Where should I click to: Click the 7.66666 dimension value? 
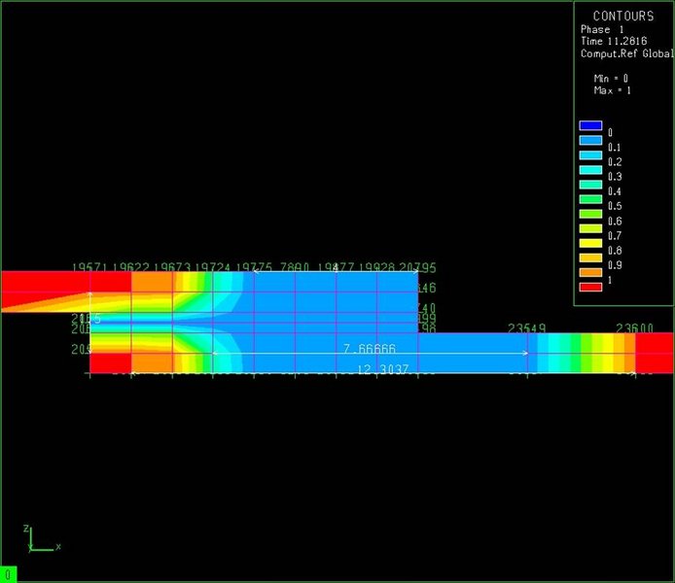[370, 348]
